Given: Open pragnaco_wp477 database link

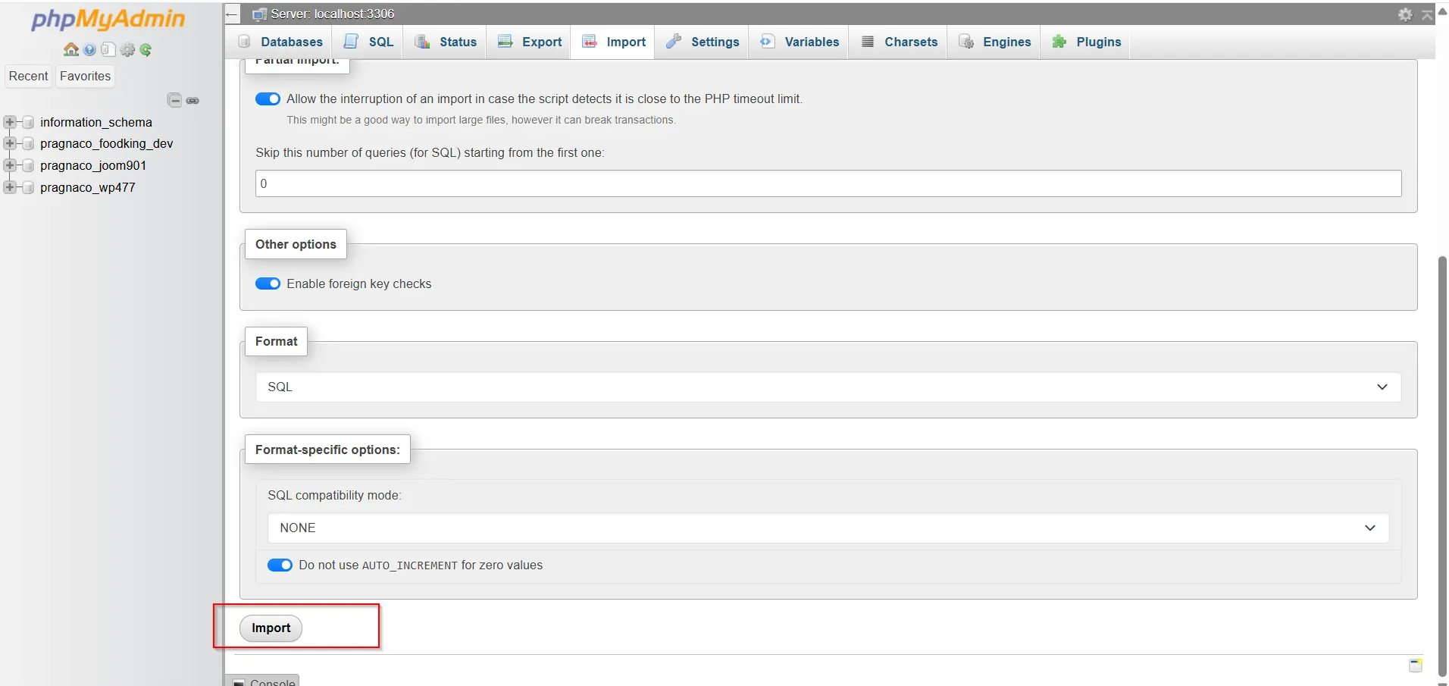Looking at the screenshot, I should 88,187.
